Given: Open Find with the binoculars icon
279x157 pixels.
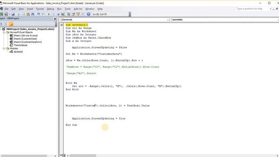Looking at the screenshot, I should pyautogui.click(x=33, y=14).
